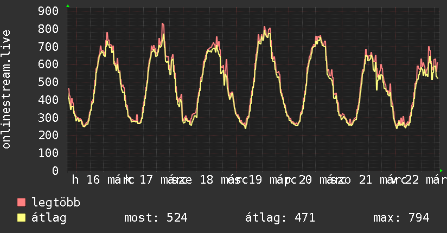Image resolution: width=447 pixels, height=233 pixels.
Task: Click the 500 y-axis label
Action: (48, 82)
